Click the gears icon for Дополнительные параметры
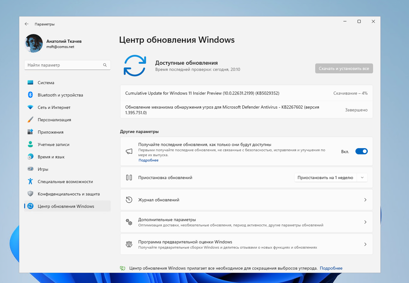The image size is (409, 283). [129, 222]
